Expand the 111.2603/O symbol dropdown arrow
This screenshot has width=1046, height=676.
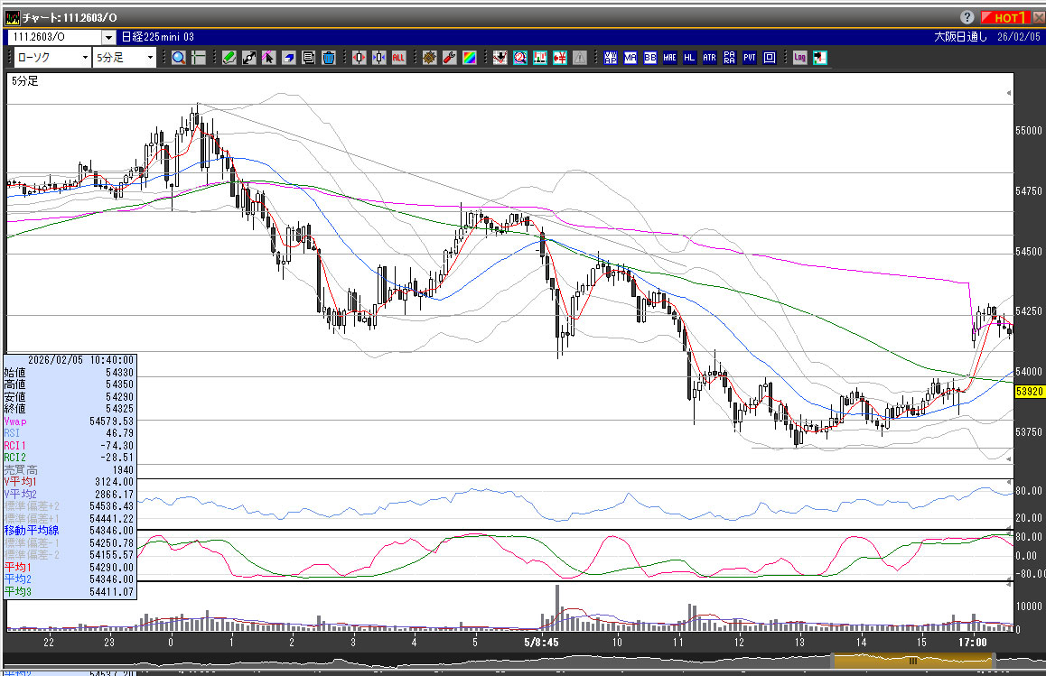[108, 37]
